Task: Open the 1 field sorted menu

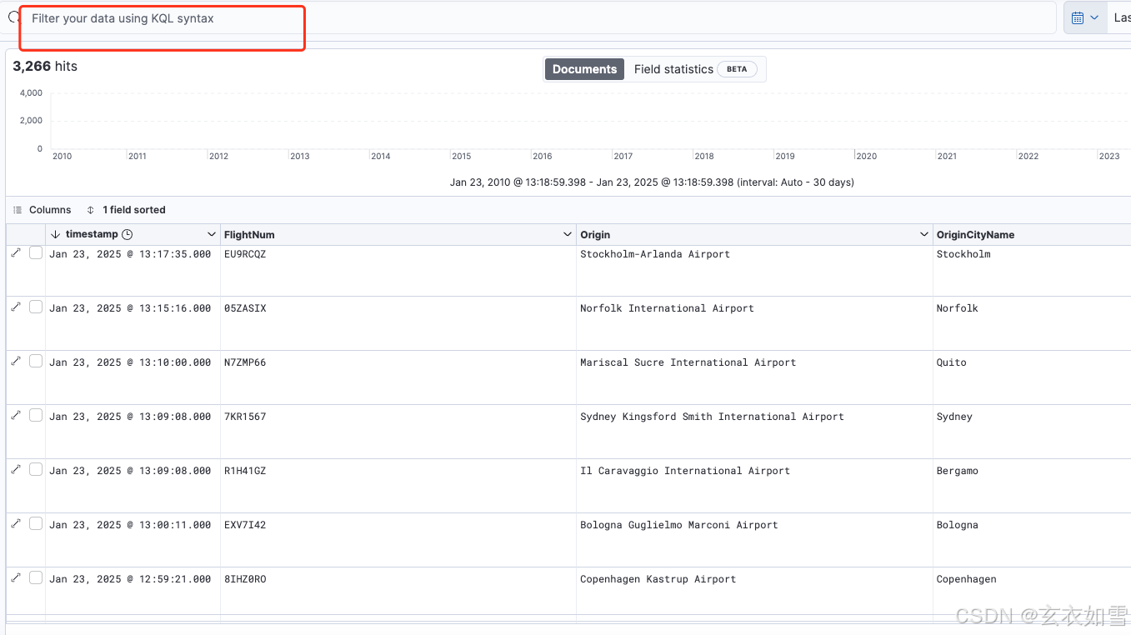Action: (x=126, y=210)
